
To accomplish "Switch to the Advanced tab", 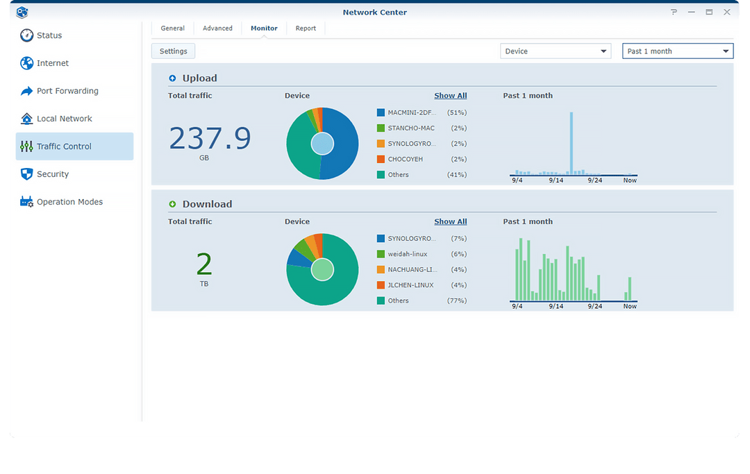I will pyautogui.click(x=217, y=28).
